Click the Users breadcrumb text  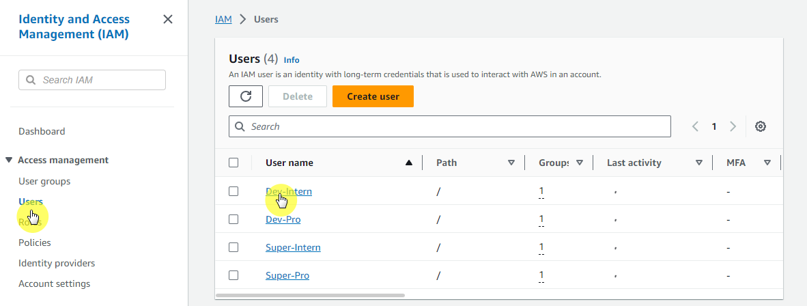click(266, 20)
